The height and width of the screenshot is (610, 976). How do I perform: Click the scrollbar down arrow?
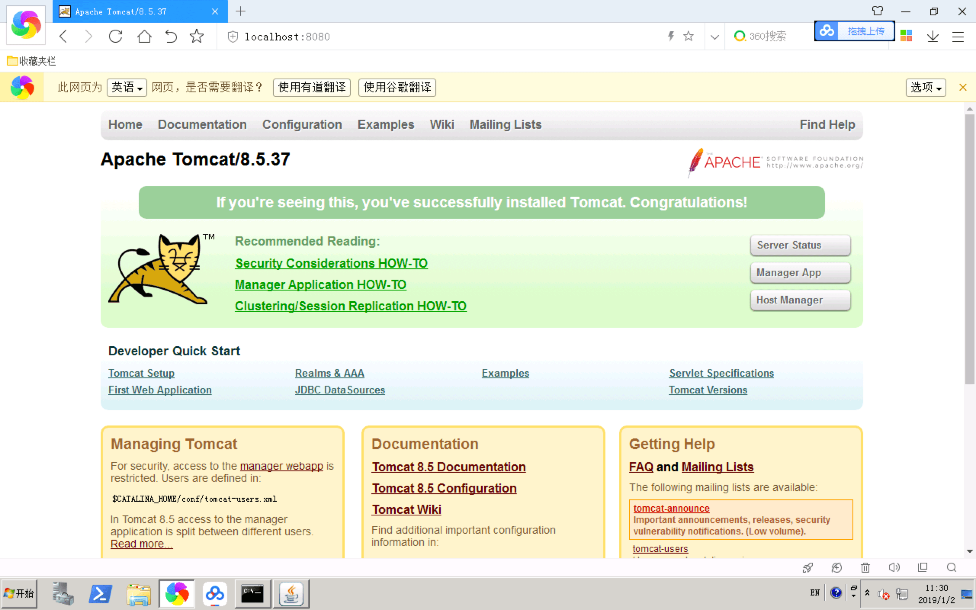(x=970, y=551)
